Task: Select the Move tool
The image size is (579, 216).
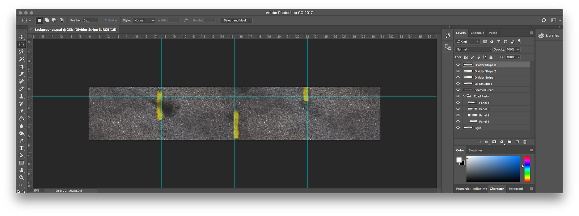Action: point(21,37)
